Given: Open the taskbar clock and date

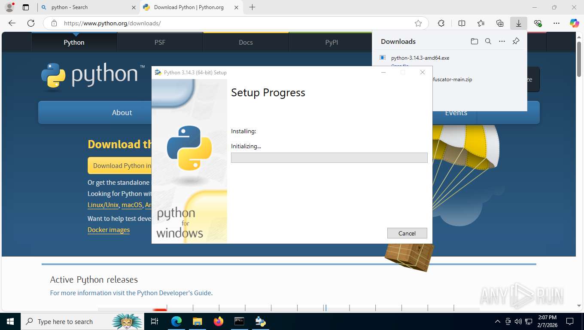Looking at the screenshot, I should click(x=547, y=321).
